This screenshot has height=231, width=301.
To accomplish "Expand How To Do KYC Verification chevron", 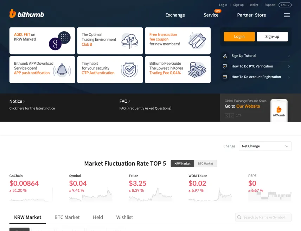I will tap(289, 66).
